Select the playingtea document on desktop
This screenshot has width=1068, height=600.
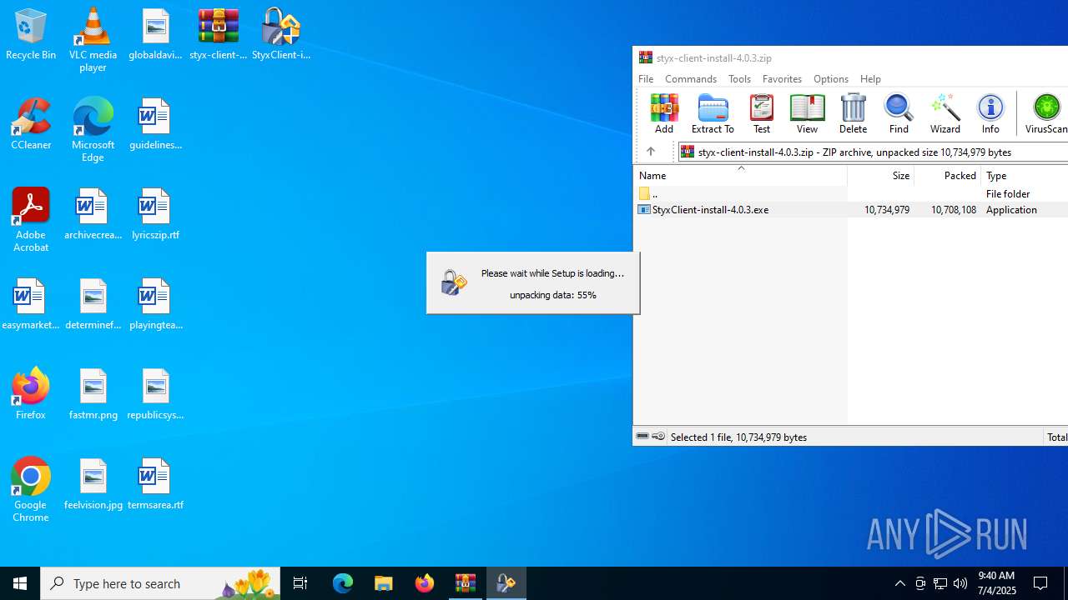point(155,305)
